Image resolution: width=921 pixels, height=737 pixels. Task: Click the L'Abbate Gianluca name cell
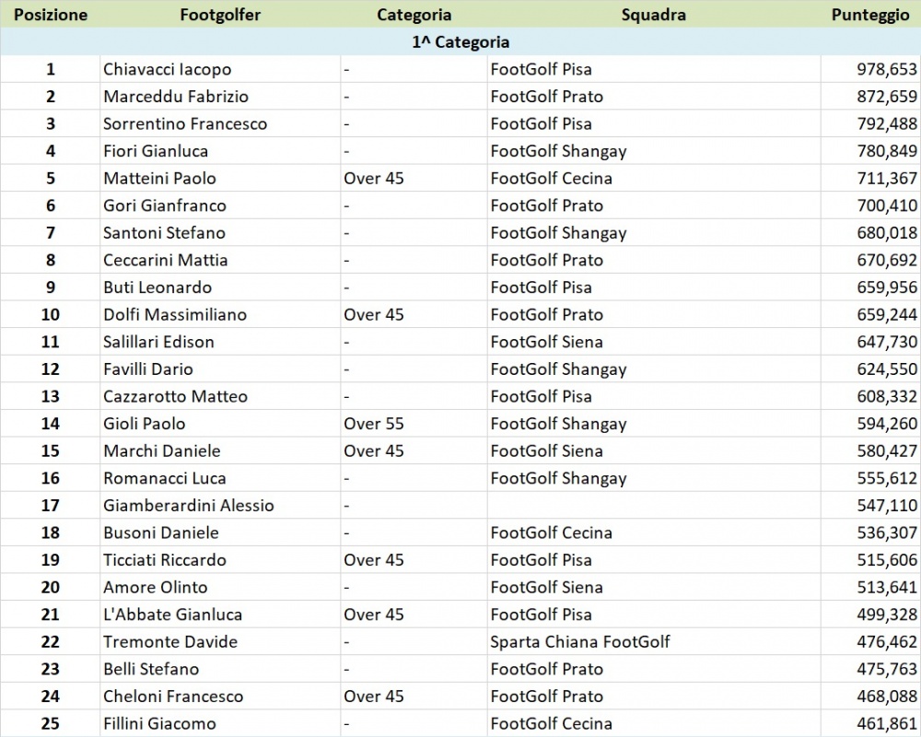point(220,614)
